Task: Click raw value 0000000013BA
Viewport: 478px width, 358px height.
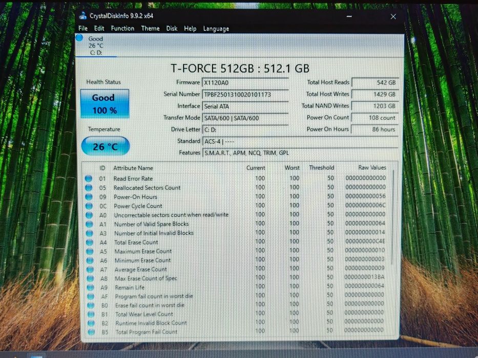Action: point(364,277)
